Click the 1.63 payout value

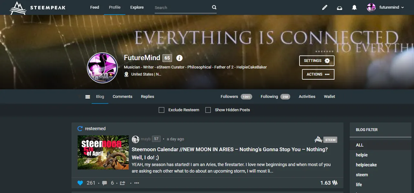(x=325, y=183)
